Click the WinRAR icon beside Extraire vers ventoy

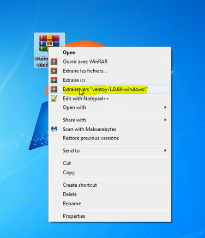[54, 89]
